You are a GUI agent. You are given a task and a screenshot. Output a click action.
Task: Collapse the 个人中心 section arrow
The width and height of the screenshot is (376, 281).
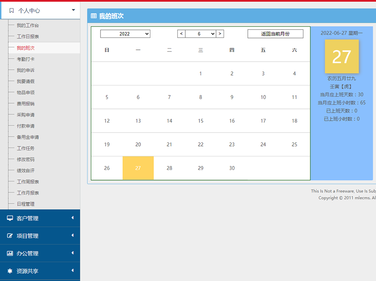tap(73, 10)
